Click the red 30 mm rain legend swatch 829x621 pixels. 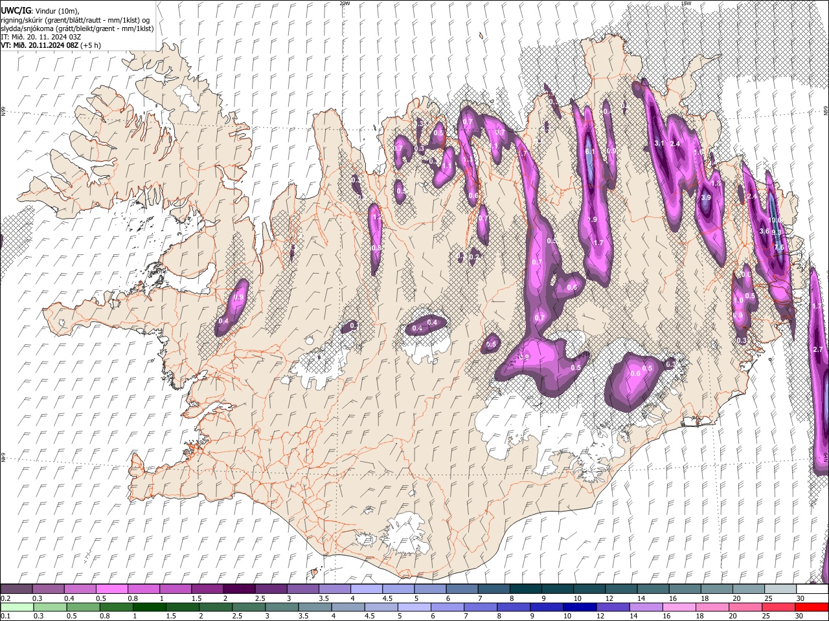pos(812,607)
